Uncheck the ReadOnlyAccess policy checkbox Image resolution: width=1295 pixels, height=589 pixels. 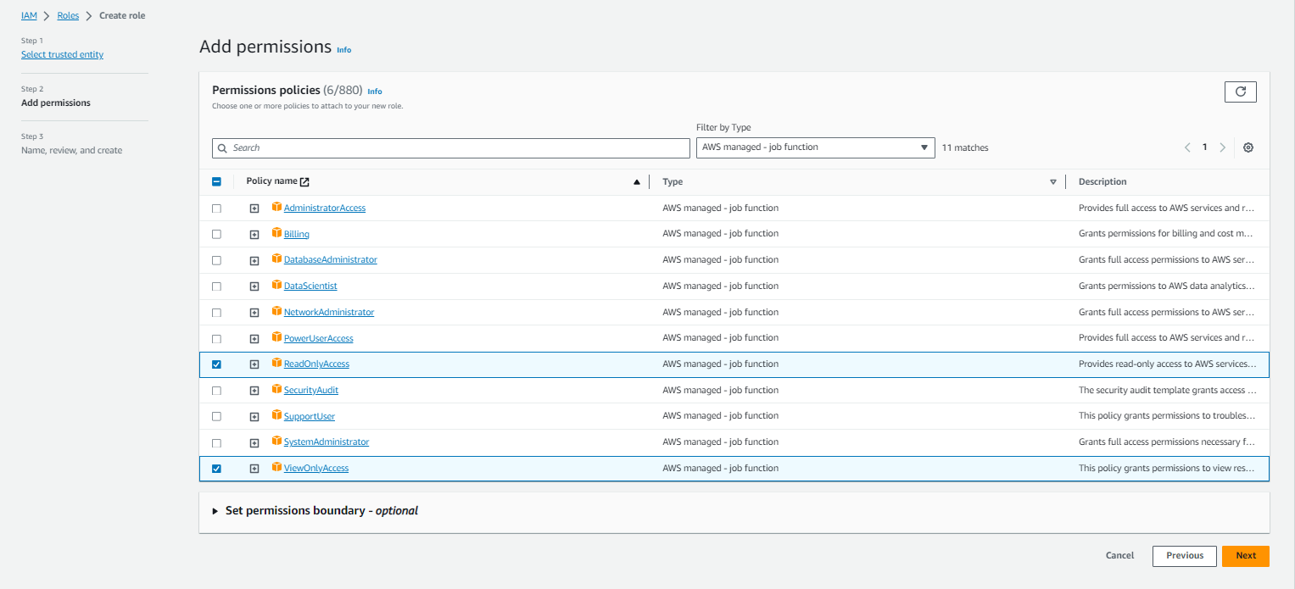216,364
